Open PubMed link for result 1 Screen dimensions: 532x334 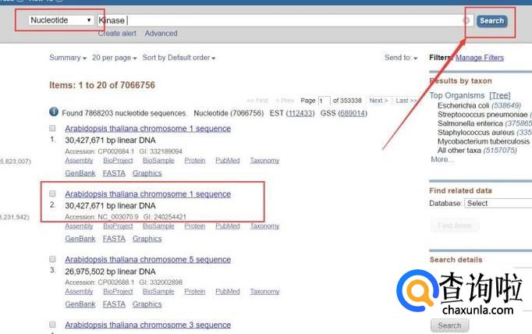[228, 161]
